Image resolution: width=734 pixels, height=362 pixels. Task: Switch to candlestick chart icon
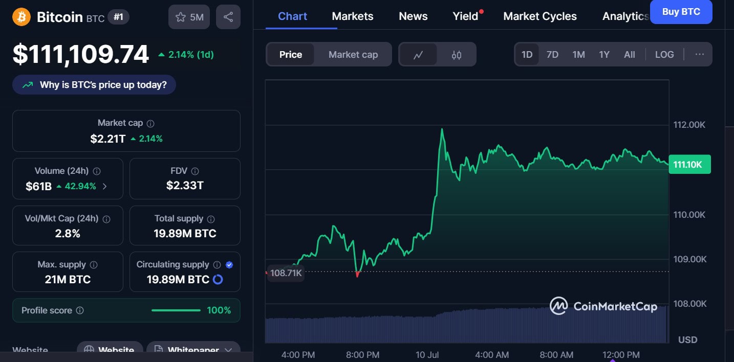point(457,55)
